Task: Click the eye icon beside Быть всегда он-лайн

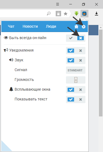Action: pos(6,38)
